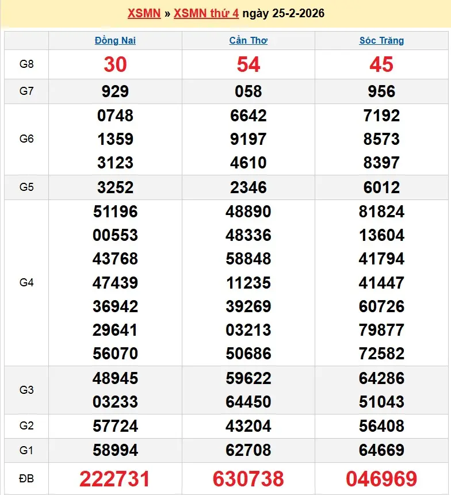Click the Cần Thơ special prize 630738
Viewport: 451px width, 495px height.
click(248, 478)
